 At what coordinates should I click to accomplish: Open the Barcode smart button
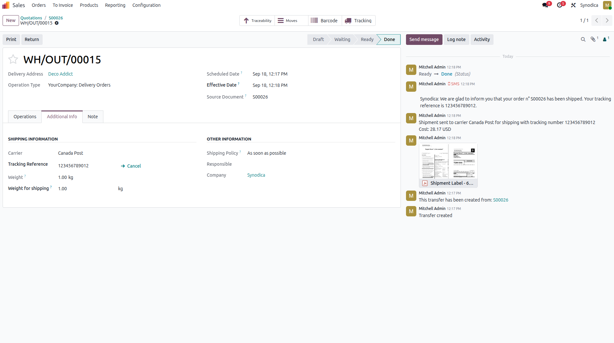[x=324, y=21]
